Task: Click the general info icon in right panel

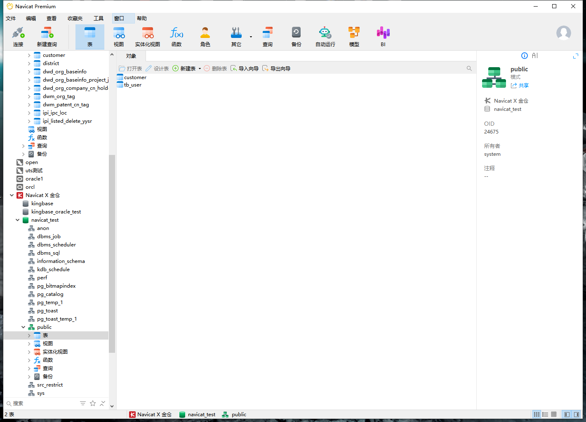Action: point(525,56)
